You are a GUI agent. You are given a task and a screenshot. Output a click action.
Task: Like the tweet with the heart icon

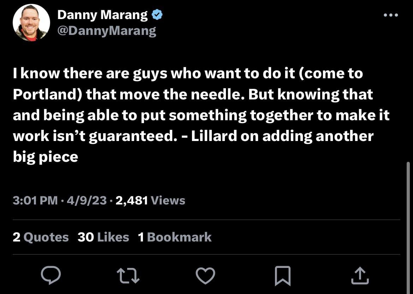pyautogui.click(x=205, y=275)
